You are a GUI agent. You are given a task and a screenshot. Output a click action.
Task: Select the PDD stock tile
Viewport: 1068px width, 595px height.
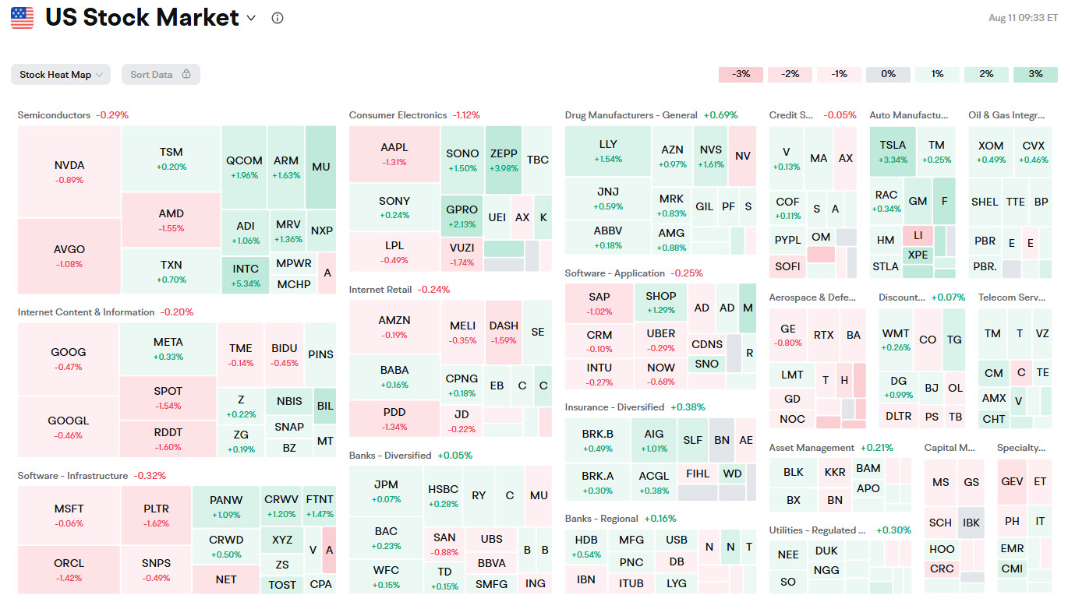[x=394, y=419]
